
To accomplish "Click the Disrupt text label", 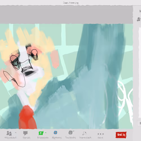I will click(27, 138).
